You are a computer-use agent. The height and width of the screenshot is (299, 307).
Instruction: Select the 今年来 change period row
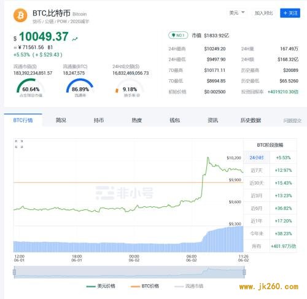[x=270, y=233]
